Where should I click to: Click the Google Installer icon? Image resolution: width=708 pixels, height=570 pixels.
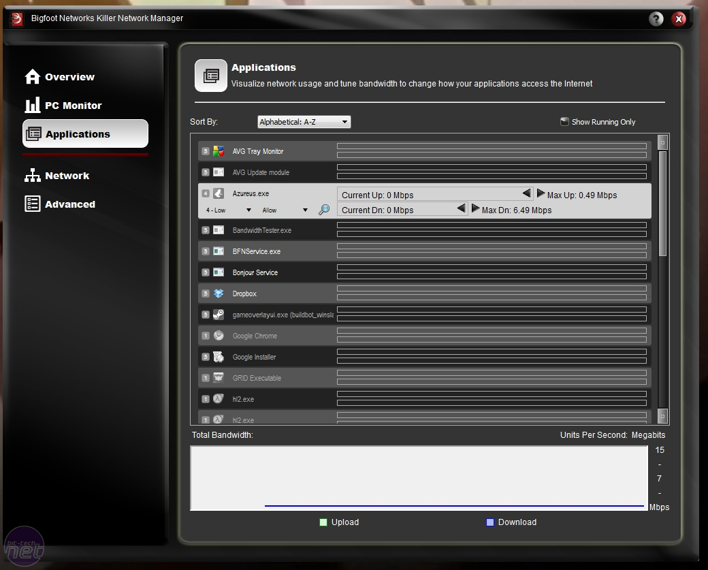[219, 357]
